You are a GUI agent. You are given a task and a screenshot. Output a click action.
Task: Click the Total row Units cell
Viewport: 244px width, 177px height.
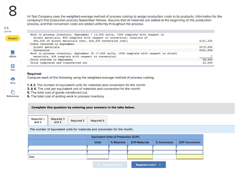tap(98, 157)
